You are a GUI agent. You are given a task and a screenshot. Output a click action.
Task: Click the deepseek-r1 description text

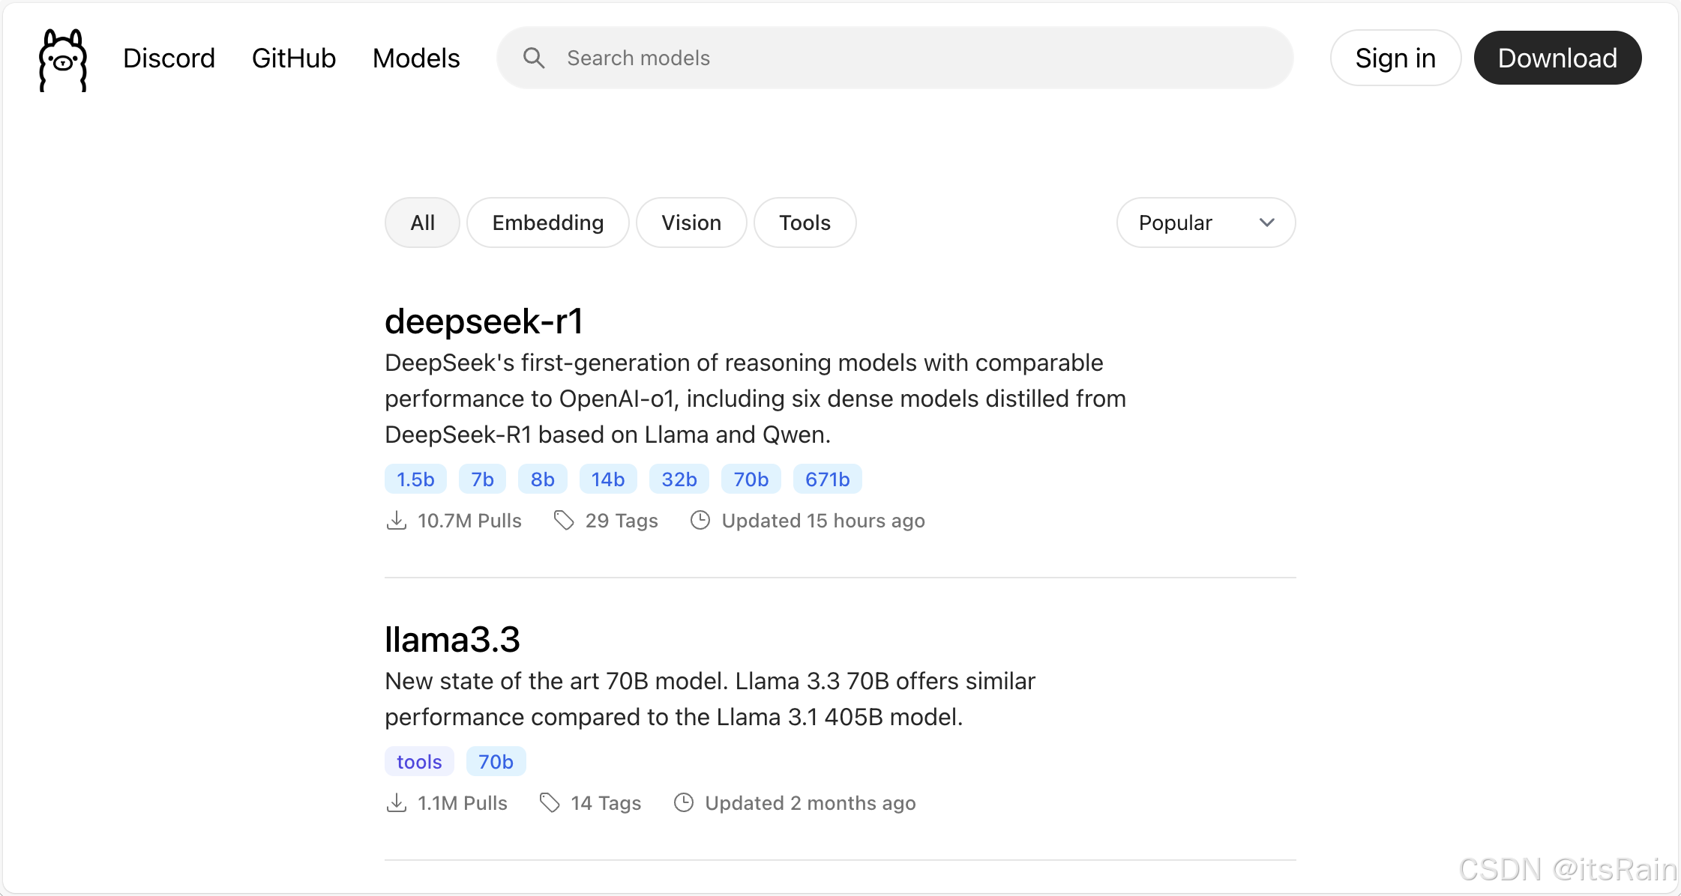coord(755,399)
